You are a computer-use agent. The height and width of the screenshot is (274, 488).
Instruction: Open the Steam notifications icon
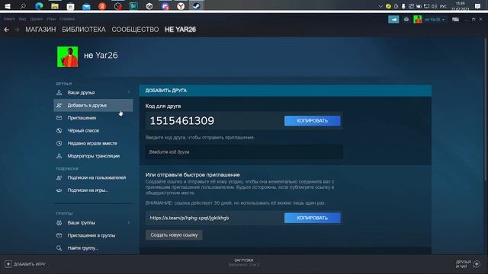click(x=406, y=19)
